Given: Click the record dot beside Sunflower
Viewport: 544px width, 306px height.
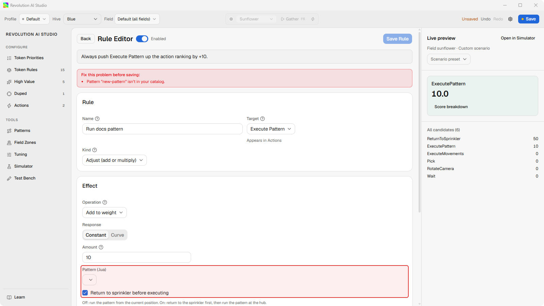Looking at the screenshot, I should 231,19.
